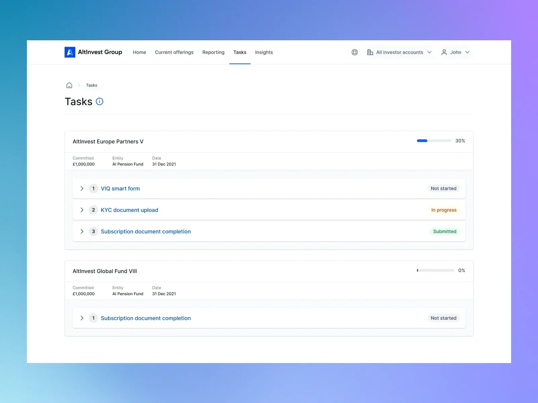This screenshot has width=538, height=403.
Task: Expand the KYC document upload task
Action: pyautogui.click(x=82, y=210)
